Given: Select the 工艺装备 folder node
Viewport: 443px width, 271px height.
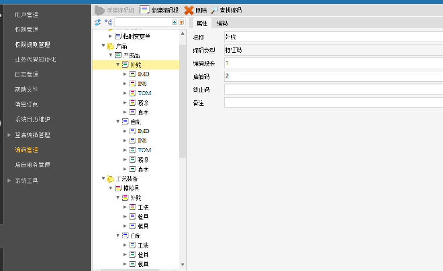Looking at the screenshot, I should coord(126,179).
